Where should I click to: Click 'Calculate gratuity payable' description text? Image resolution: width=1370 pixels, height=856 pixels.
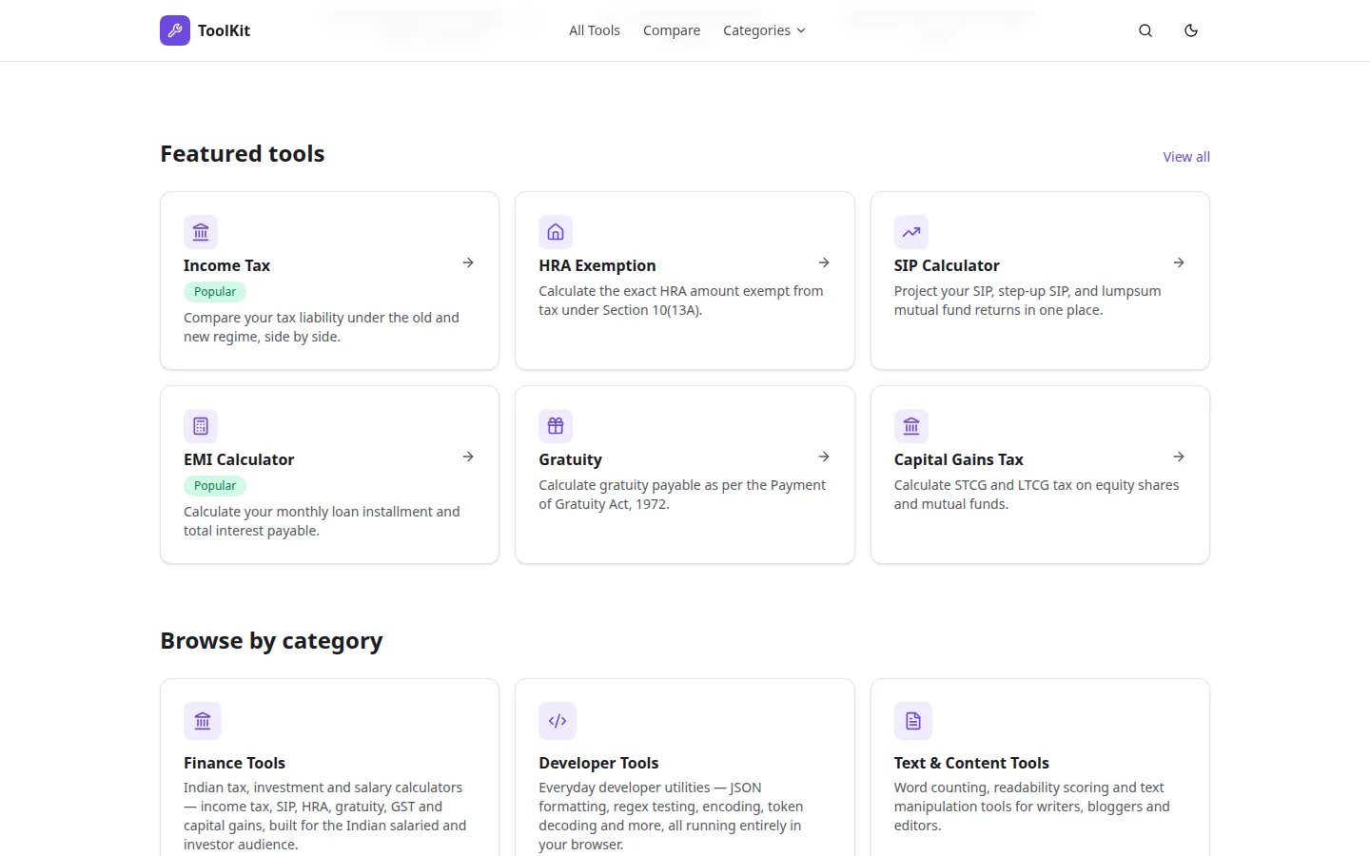(x=682, y=495)
